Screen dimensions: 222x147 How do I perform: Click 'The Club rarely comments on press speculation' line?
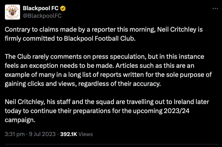tap(104, 57)
